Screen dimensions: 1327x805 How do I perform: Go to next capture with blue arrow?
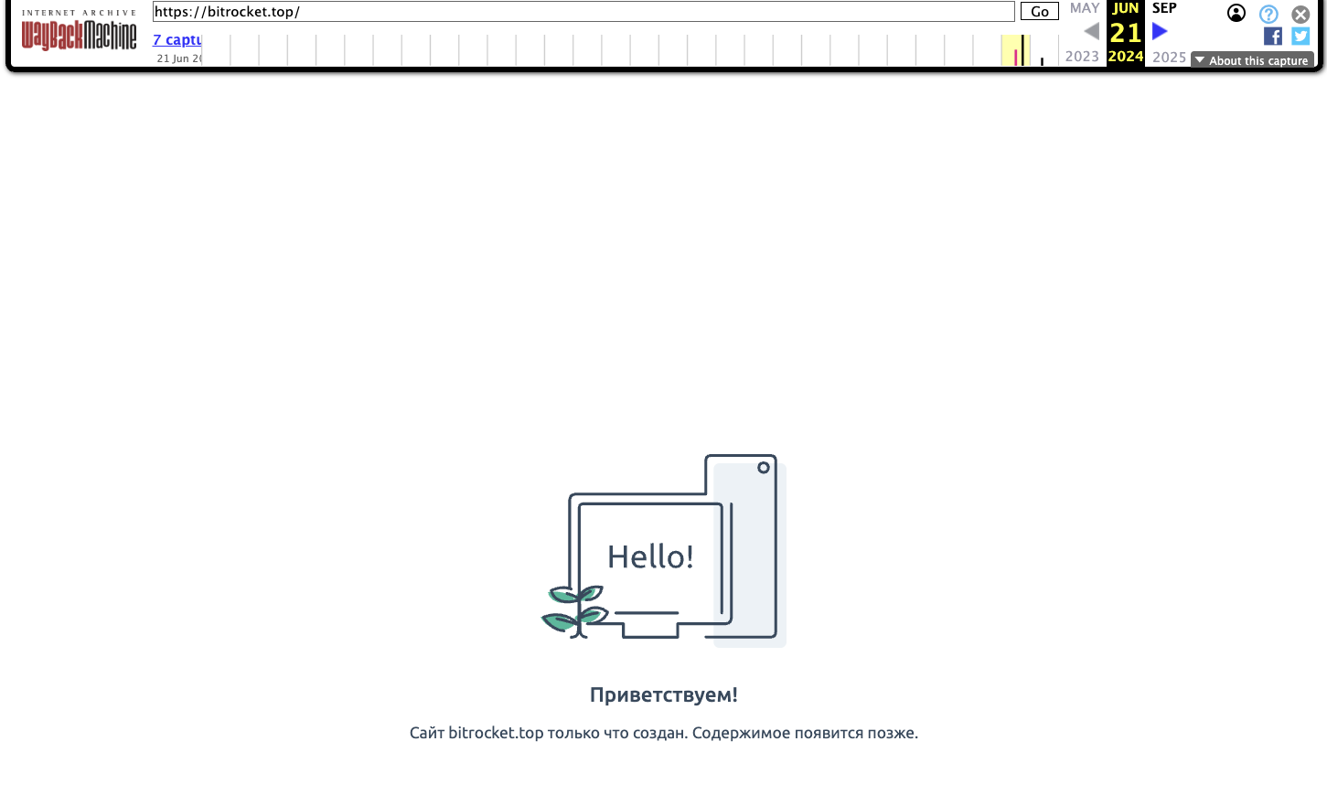[1160, 31]
